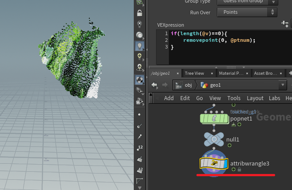Select high quality lighting with shadows icon

click(140, 67)
